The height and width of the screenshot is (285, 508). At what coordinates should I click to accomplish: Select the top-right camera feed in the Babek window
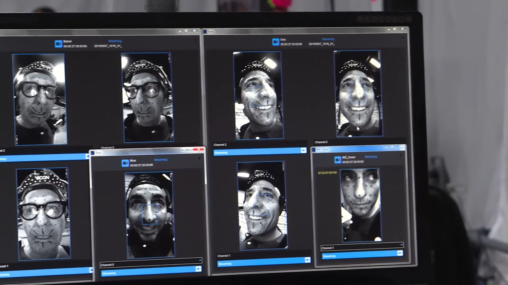coord(148,97)
